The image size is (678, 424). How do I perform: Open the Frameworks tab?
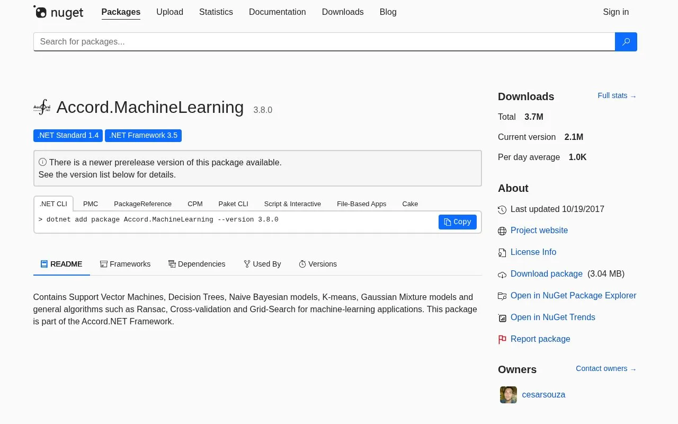click(x=125, y=264)
